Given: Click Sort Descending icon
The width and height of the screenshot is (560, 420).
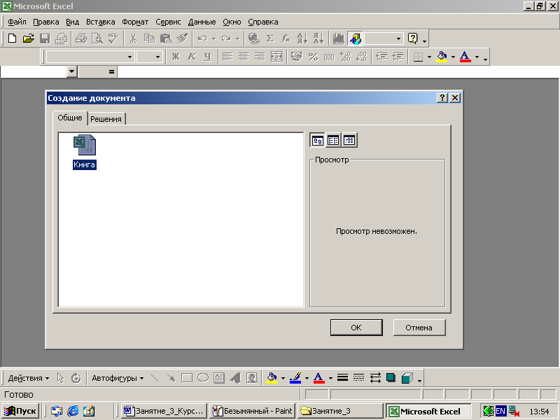Looking at the screenshot, I should [318, 38].
